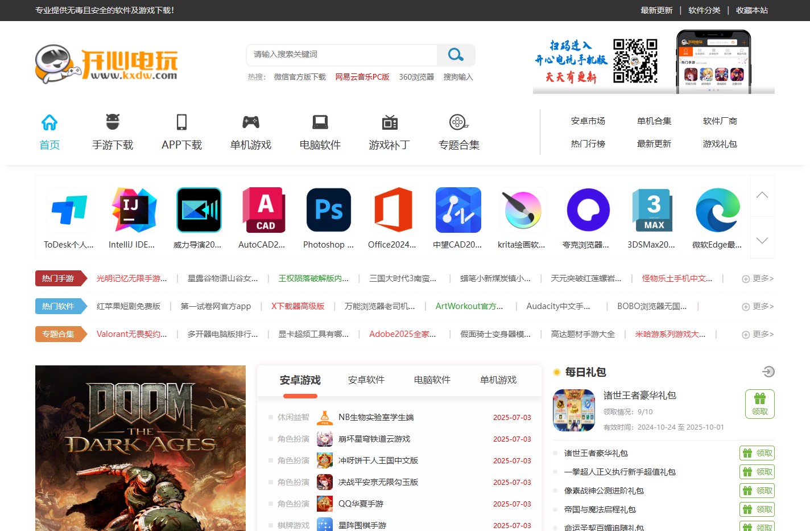Switch to 单机游戏 tab in list
This screenshot has height=531, width=810.
(x=498, y=380)
